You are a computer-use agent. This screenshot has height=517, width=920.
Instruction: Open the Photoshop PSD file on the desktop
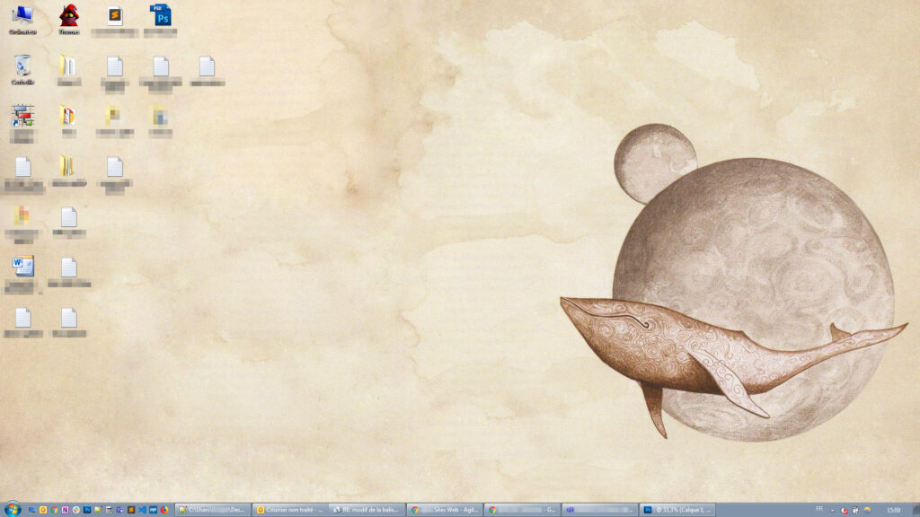coord(160,16)
